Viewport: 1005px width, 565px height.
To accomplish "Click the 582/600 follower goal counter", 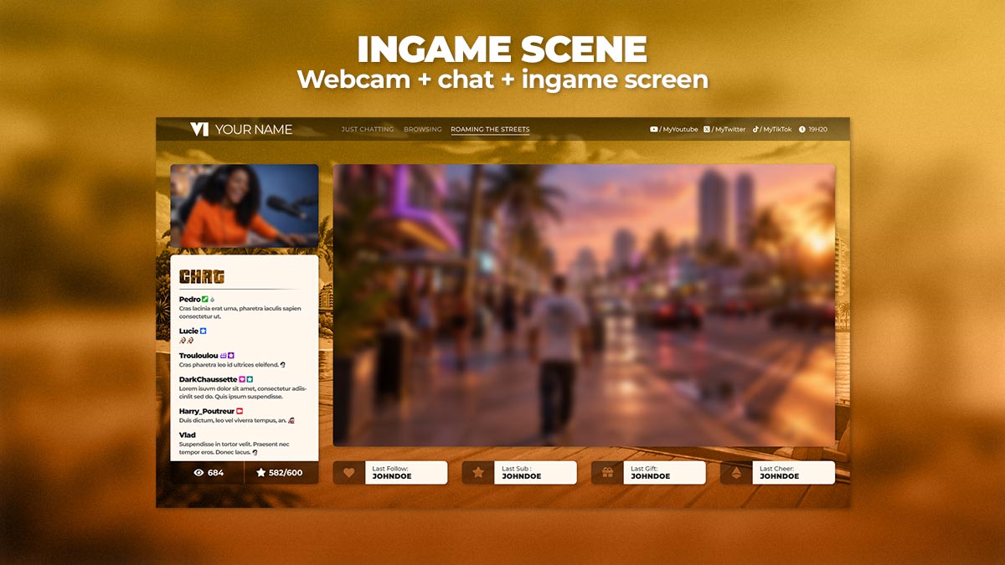I will [286, 473].
